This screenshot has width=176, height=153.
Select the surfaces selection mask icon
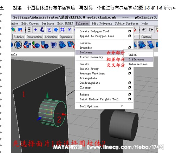(56, 30)
